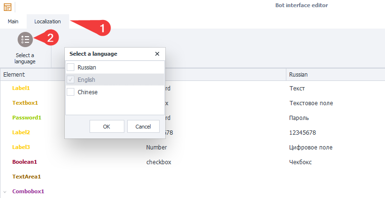Enable the Russian language checkbox
Screen dimensions: 385x198
tap(71, 68)
